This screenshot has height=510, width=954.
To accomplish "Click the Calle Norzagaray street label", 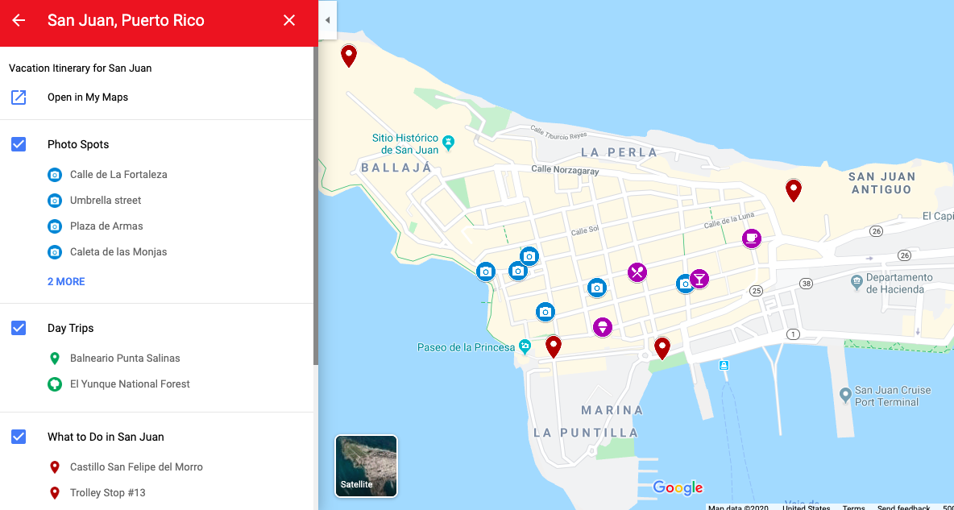I will tap(565, 170).
